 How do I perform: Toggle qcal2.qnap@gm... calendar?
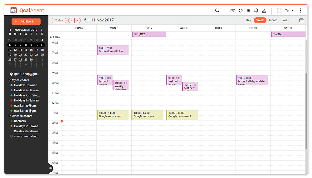point(11,106)
